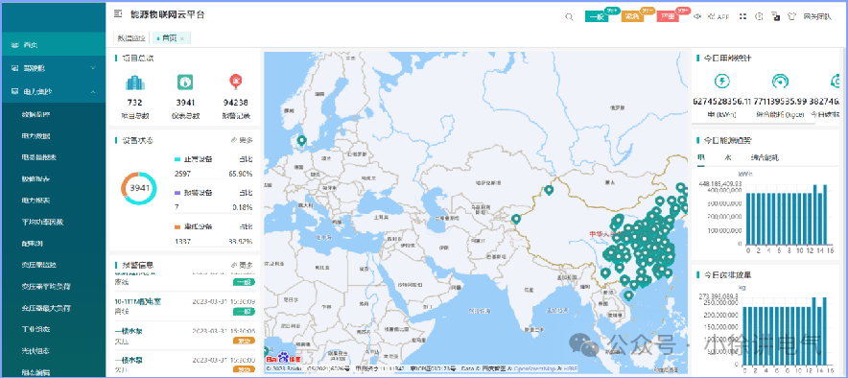Switch to the 数据监控 page tab
The width and height of the screenshot is (848, 378).
click(132, 38)
